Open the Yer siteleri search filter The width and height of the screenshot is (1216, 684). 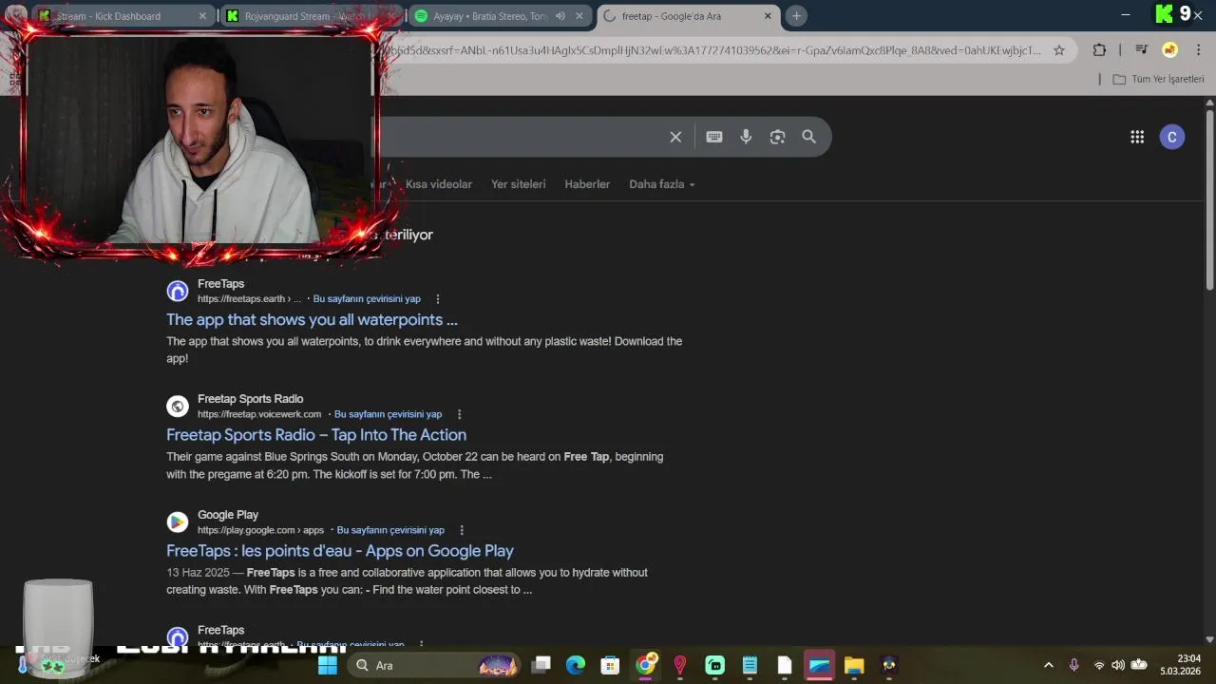pyautogui.click(x=519, y=184)
